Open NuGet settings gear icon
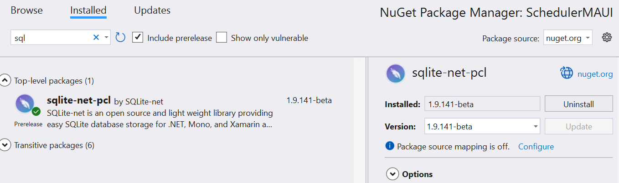This screenshot has height=183, width=619. tap(606, 38)
